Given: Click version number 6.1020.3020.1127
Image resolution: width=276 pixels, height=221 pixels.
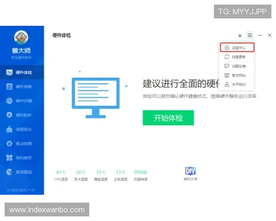Looking at the screenshot, I should 21,190.
